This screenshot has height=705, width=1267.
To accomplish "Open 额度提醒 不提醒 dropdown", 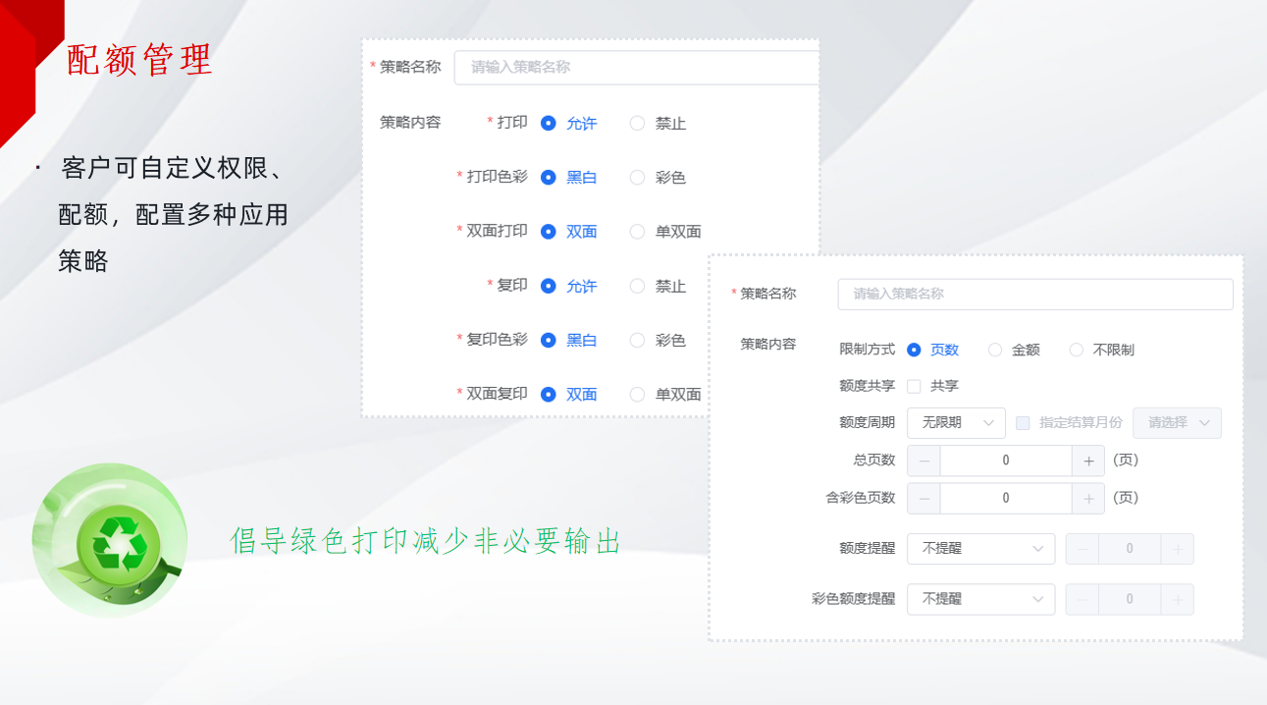I will [x=981, y=549].
